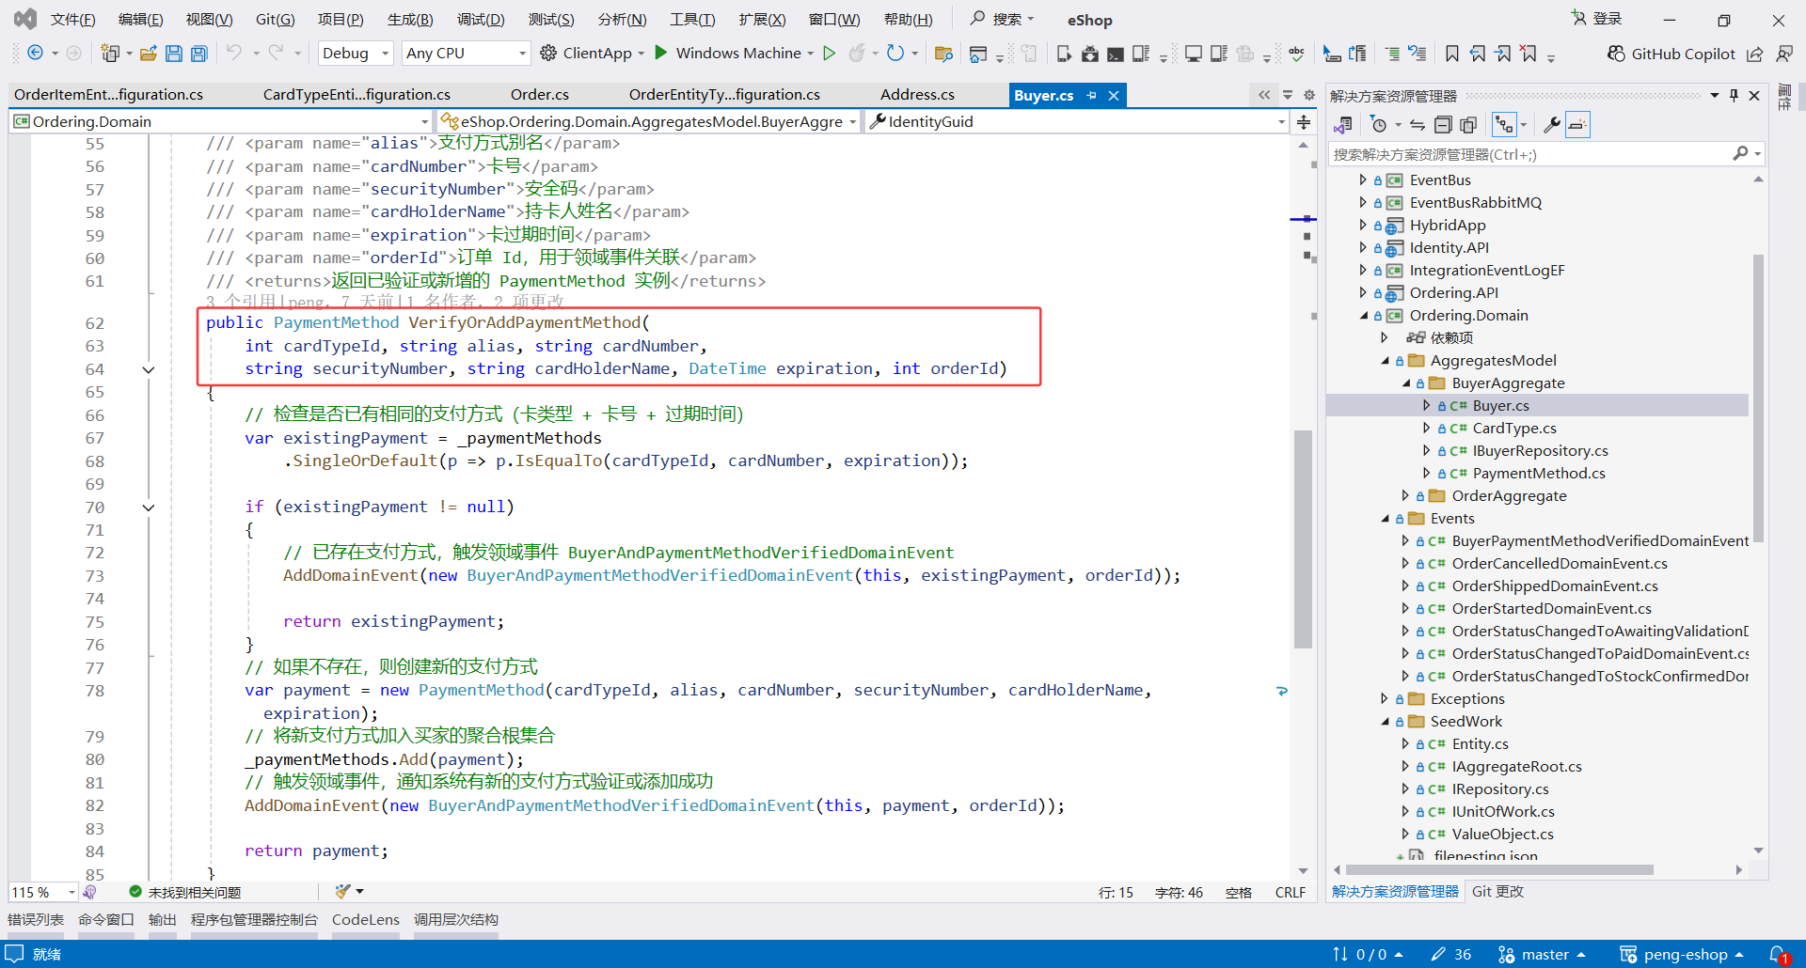The image size is (1806, 968).
Task: Click the split editor icon
Action: pyautogui.click(x=1304, y=121)
